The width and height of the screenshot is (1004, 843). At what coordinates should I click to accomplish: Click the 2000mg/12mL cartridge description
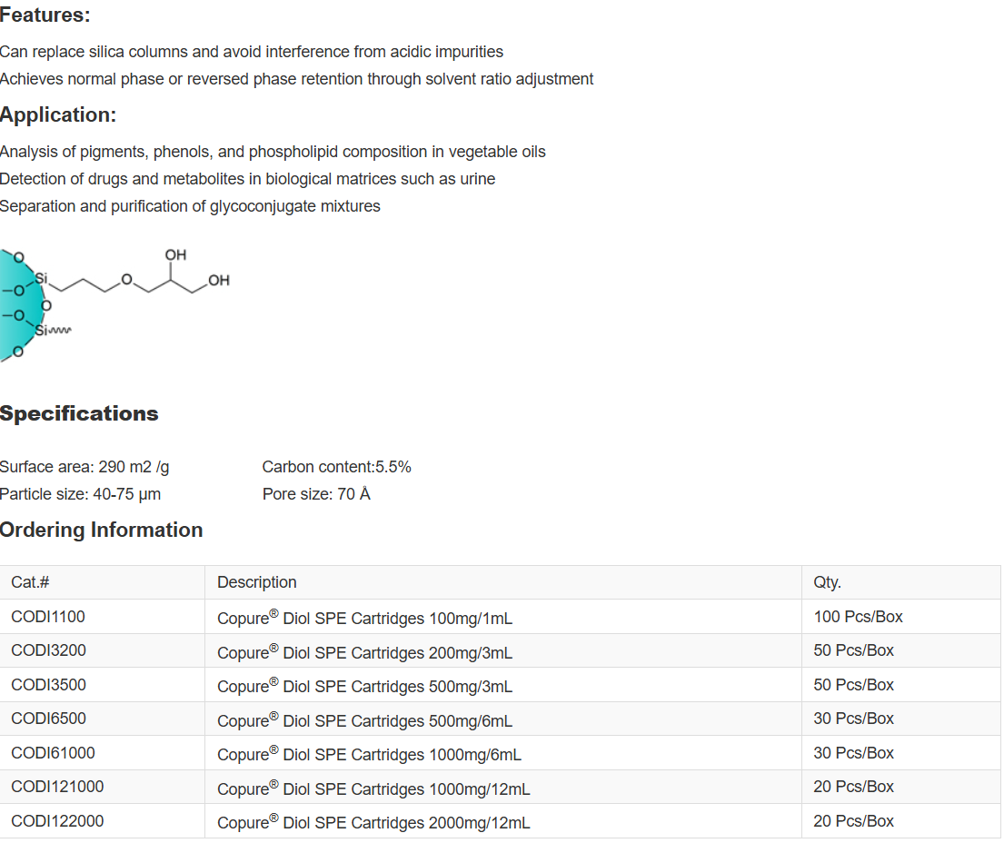(373, 823)
